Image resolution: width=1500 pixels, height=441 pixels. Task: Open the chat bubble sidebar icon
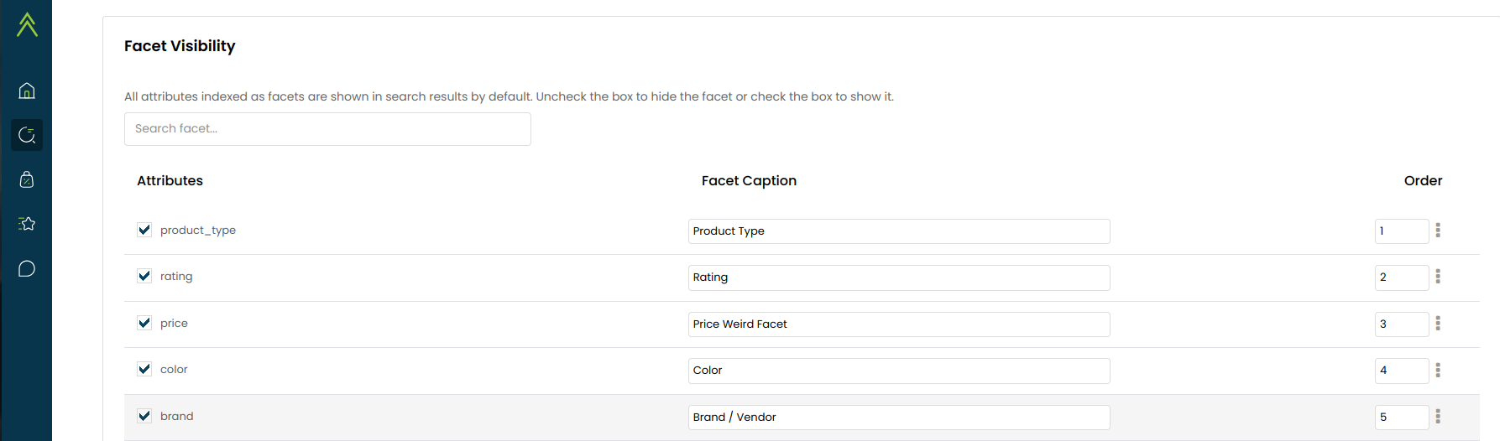coord(27,269)
